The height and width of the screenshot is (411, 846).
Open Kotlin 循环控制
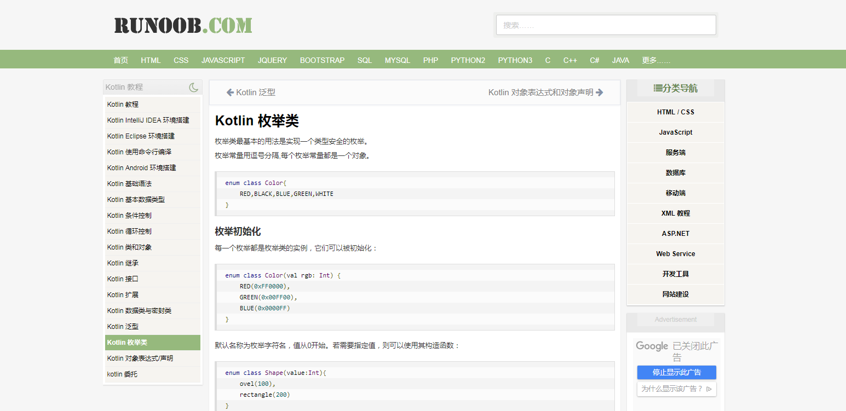(x=153, y=231)
